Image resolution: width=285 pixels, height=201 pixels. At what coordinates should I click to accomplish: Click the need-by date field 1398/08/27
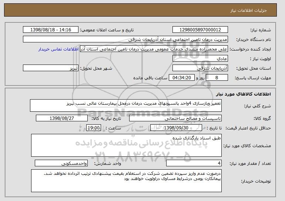[x=62, y=118]
